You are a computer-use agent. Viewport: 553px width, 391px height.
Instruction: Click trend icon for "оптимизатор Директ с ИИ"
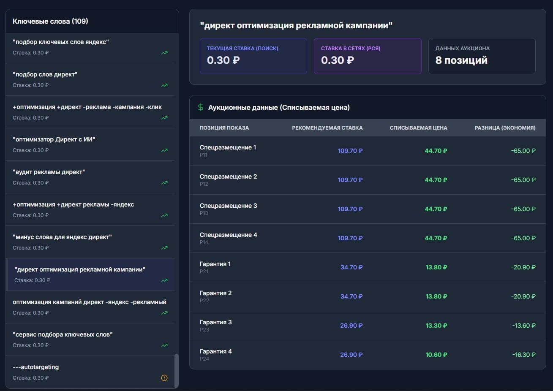(164, 150)
